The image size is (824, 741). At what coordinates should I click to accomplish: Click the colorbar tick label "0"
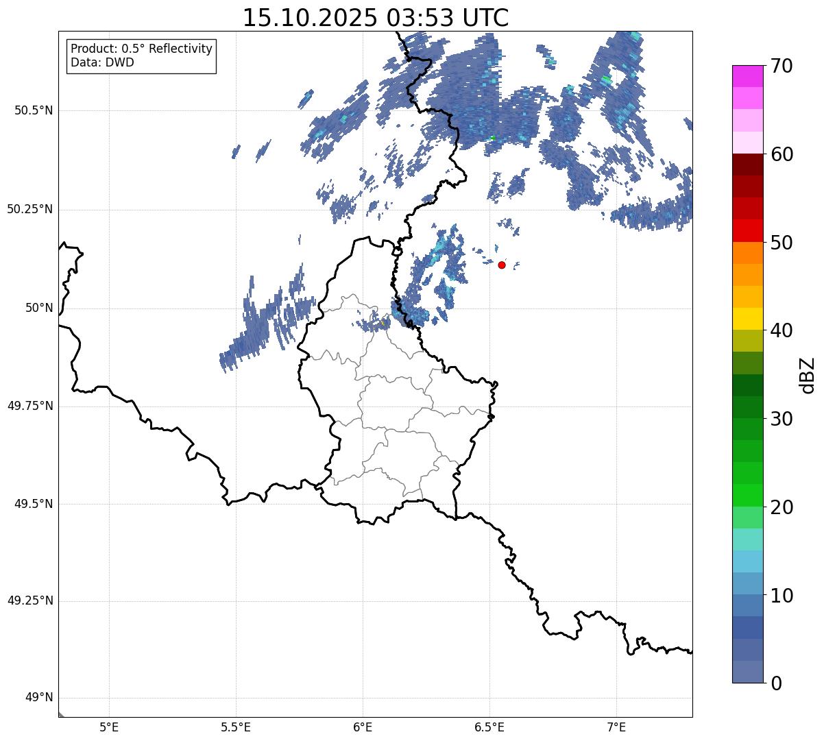coord(776,683)
